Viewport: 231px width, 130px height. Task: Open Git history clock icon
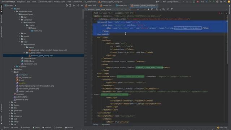point(217,1)
